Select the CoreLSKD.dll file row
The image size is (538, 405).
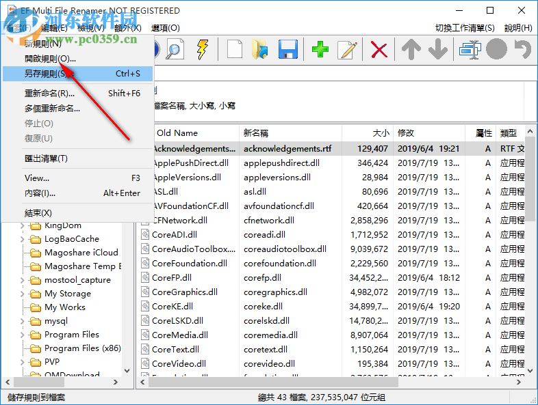coord(332,321)
